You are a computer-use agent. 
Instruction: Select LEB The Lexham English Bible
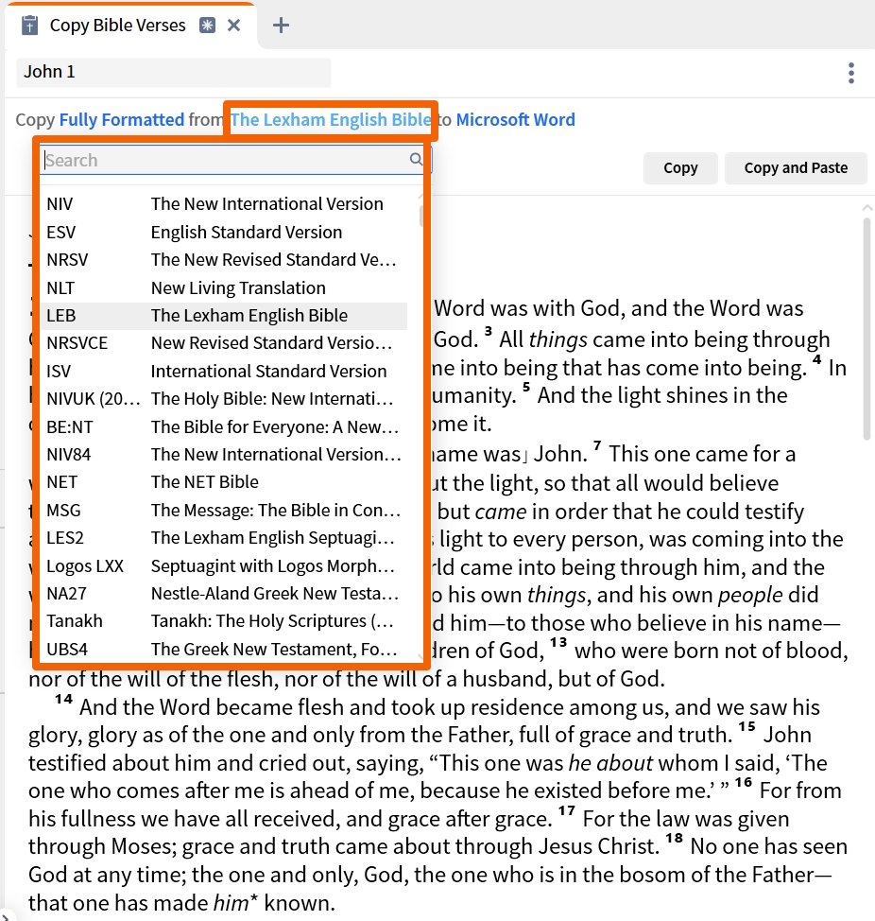224,316
